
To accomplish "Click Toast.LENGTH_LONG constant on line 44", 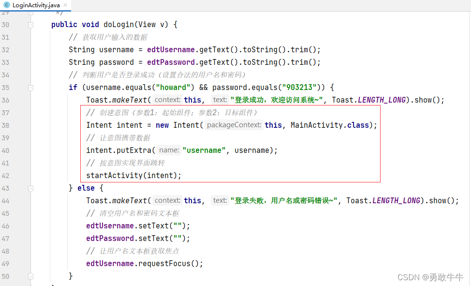I will coord(383,201).
